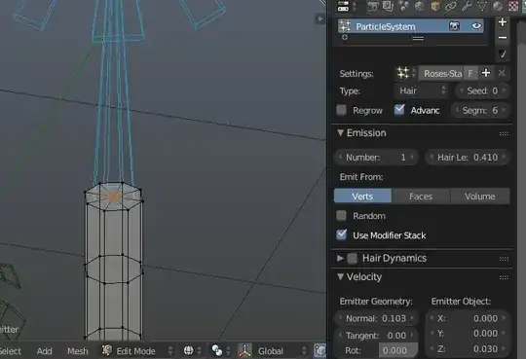Click the Seed value field
526x359 pixels.
click(482, 90)
